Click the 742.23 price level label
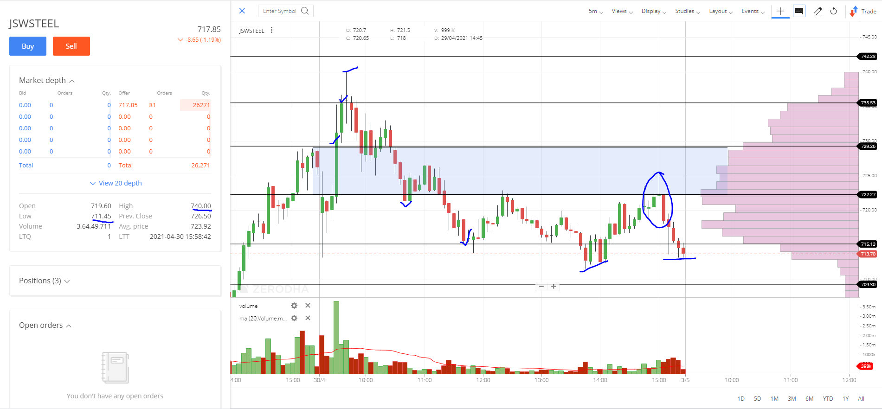 pos(867,57)
